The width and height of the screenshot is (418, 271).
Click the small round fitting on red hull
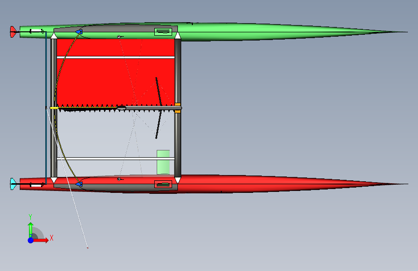tap(119, 179)
